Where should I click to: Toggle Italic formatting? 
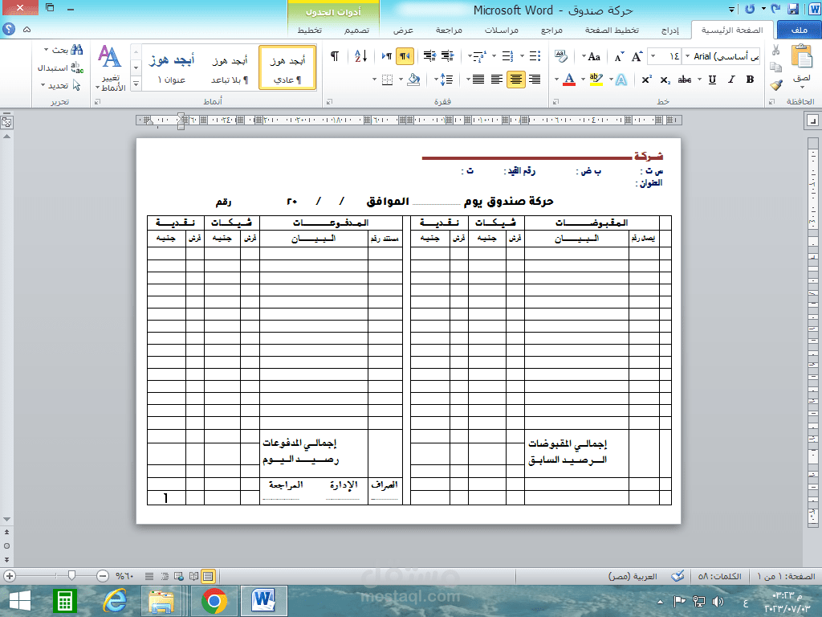[x=731, y=80]
